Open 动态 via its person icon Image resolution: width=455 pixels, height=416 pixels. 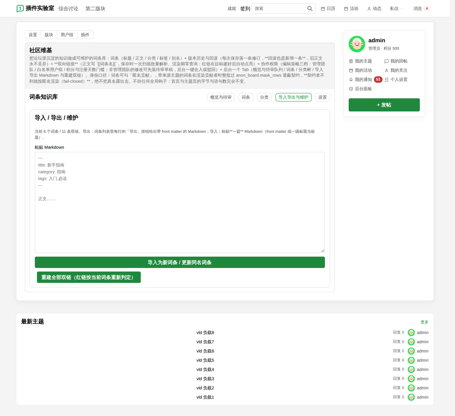point(369,9)
